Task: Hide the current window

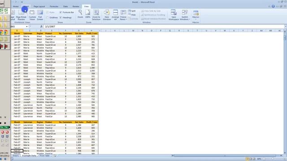Action: [x=132, y=15]
